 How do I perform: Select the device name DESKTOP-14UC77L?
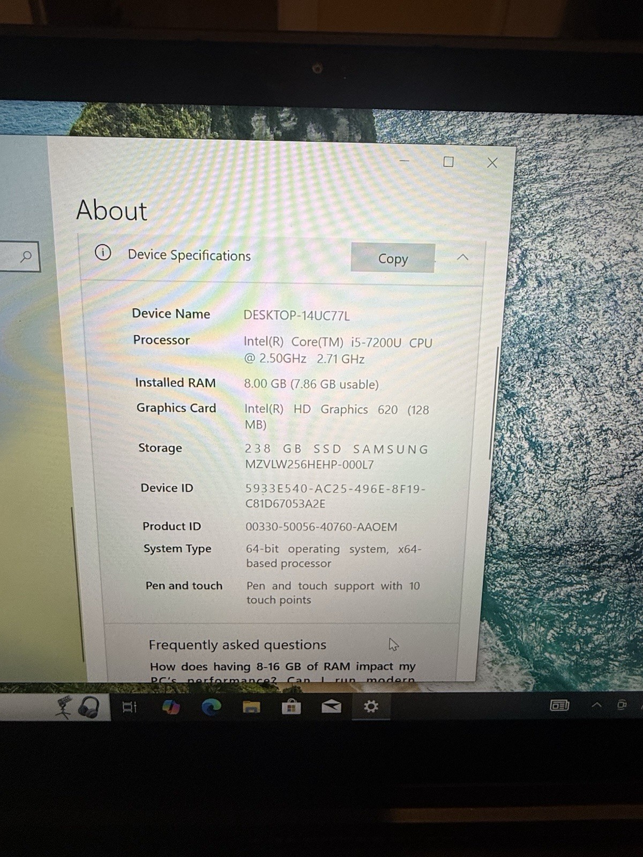point(296,315)
